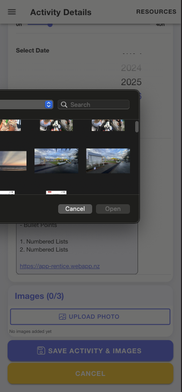Open the RESOURCES menu item
This screenshot has width=182, height=392.
tap(156, 12)
